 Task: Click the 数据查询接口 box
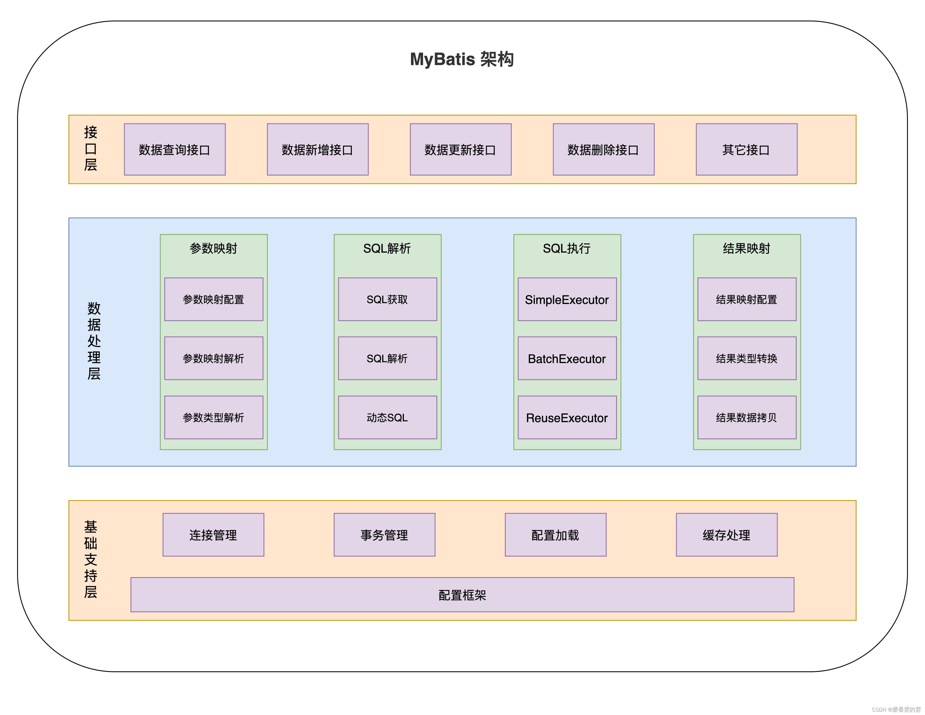[x=175, y=150]
